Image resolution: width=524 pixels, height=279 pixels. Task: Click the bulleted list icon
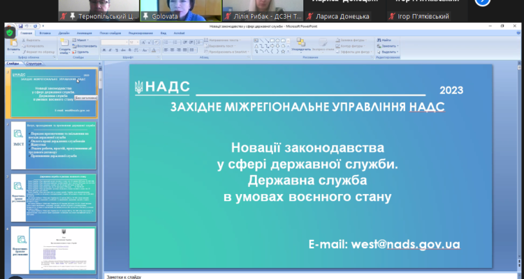tap(167, 43)
